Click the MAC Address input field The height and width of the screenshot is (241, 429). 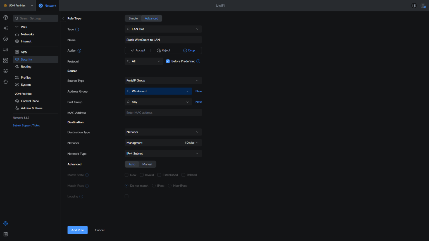click(x=163, y=112)
